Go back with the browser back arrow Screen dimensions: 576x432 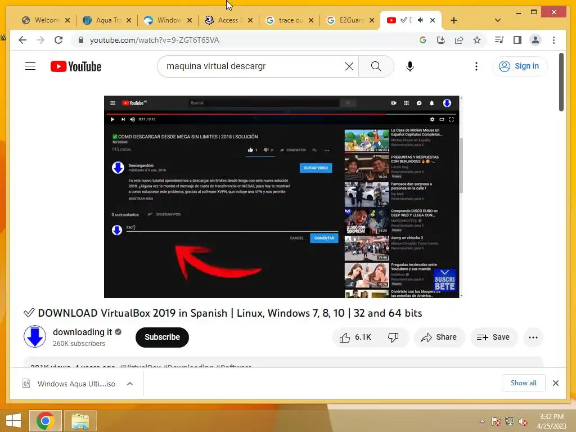click(22, 40)
